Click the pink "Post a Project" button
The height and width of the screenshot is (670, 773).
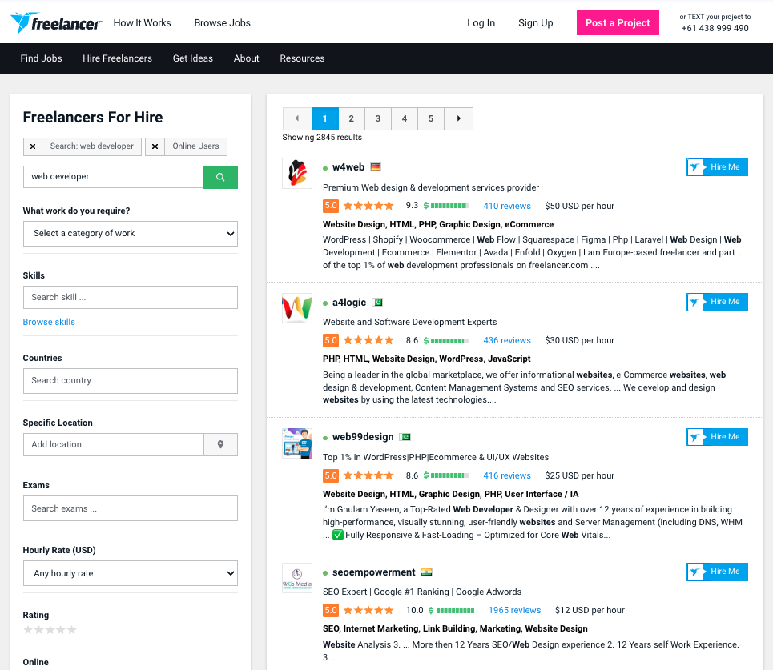618,22
